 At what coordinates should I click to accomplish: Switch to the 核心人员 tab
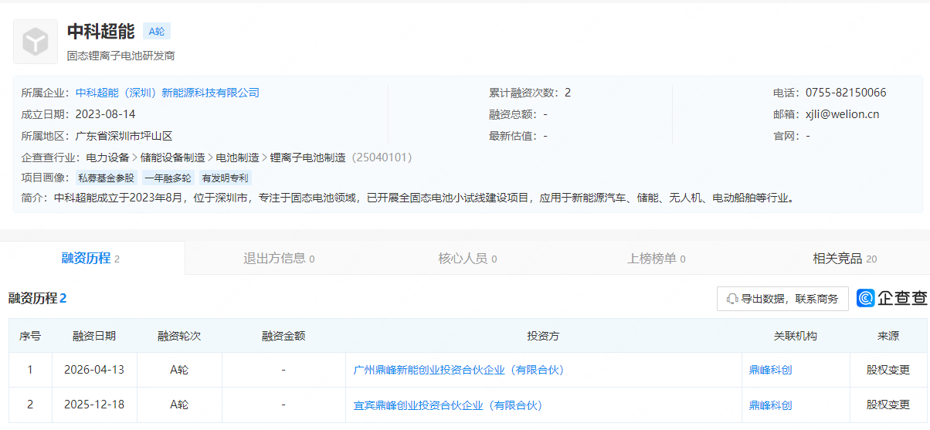click(x=467, y=259)
